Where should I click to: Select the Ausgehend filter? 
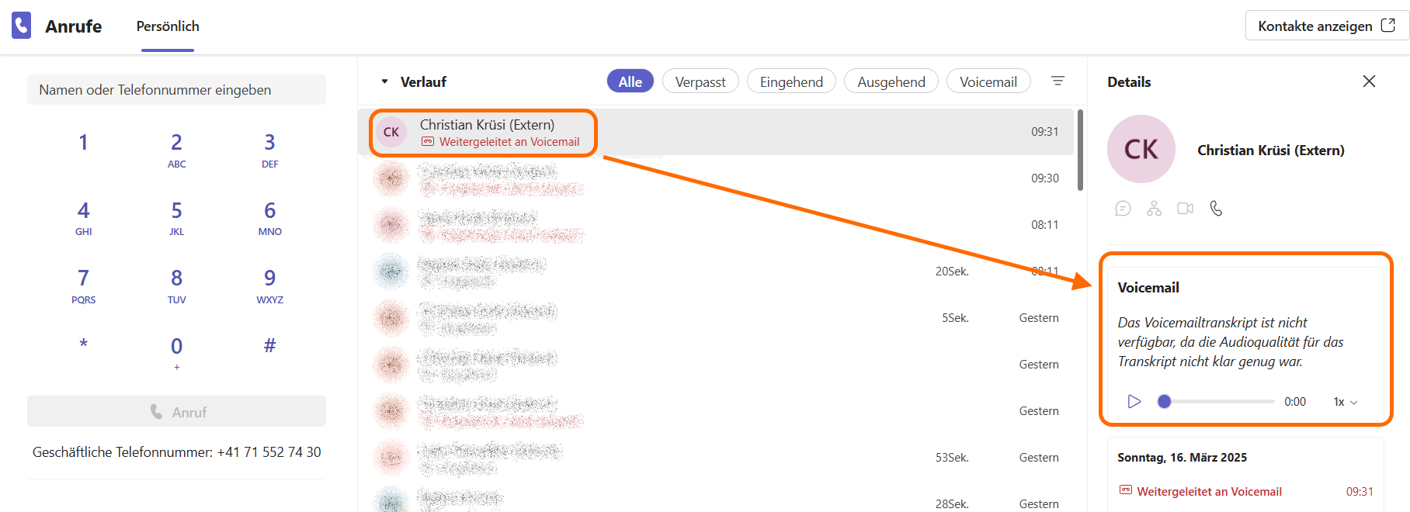point(891,81)
